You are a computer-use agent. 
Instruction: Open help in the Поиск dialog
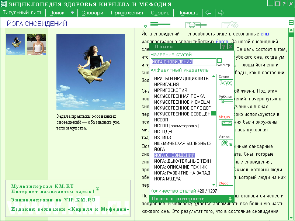pyautogui.click(x=223, y=47)
